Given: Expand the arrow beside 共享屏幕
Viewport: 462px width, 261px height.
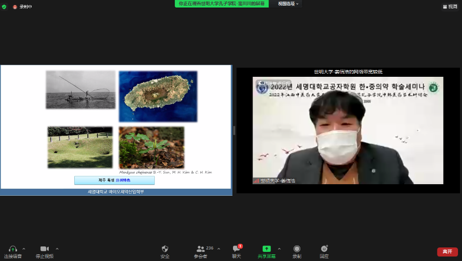Looking at the screenshot, I should click(279, 248).
